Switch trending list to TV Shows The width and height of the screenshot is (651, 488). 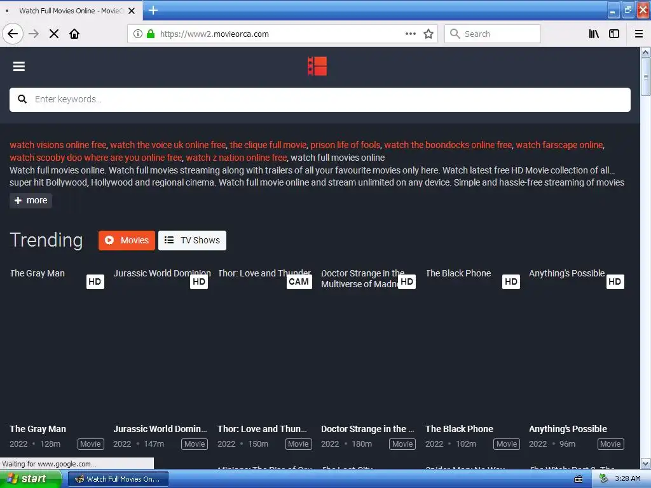[192, 240]
